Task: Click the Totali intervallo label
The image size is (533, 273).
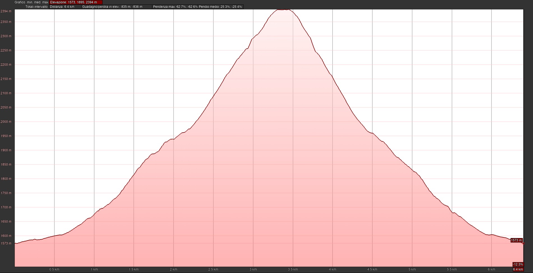Action: point(37,7)
